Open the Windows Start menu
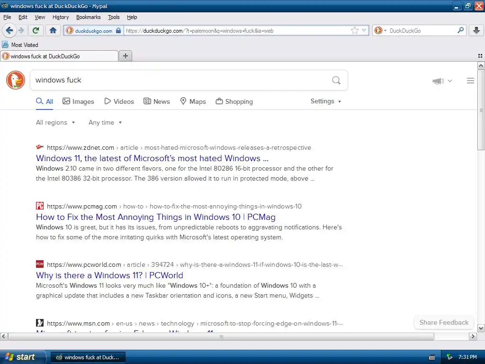 22,357
